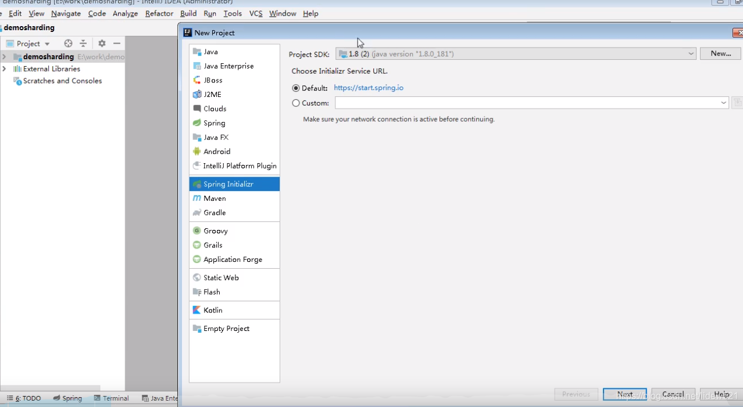Choose the IntelliJ Platform Plugin icon
Screen dimensions: 743x407
click(x=197, y=165)
